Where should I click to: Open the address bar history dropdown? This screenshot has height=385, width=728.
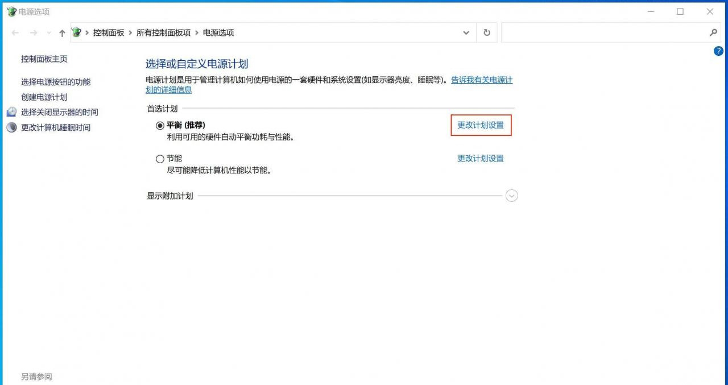[466, 33]
